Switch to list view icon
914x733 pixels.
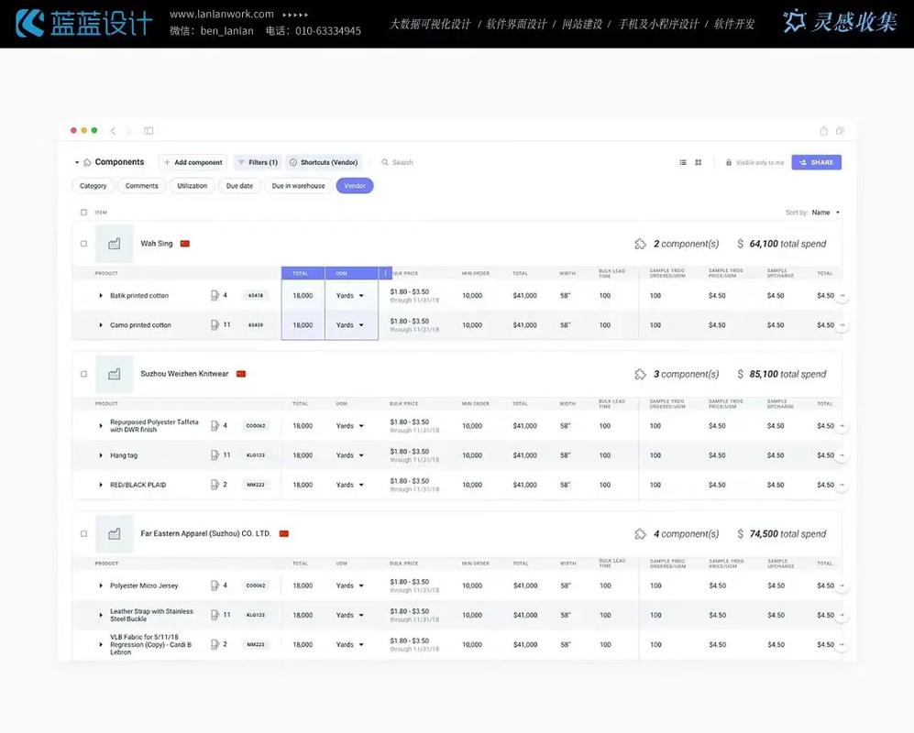[x=683, y=162]
